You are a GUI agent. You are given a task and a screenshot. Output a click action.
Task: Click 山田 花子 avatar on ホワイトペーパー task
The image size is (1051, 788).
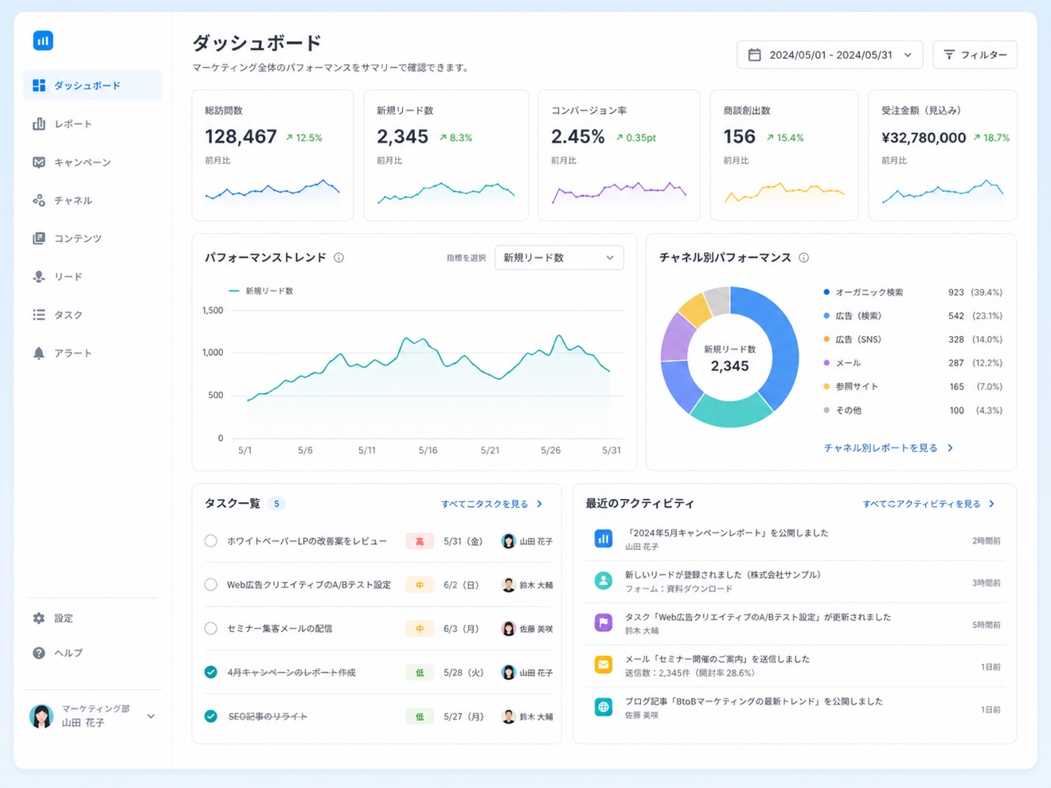[509, 541]
